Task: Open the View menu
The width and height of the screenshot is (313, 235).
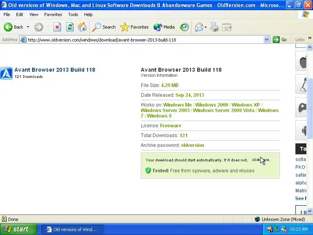Action: point(34,14)
